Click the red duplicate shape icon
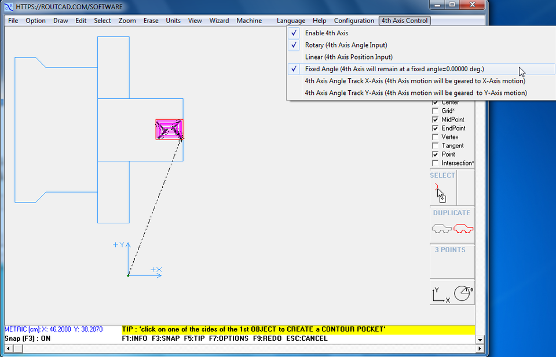The width and height of the screenshot is (556, 357). coord(463,228)
